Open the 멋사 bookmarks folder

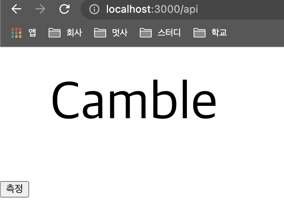[x=111, y=33]
